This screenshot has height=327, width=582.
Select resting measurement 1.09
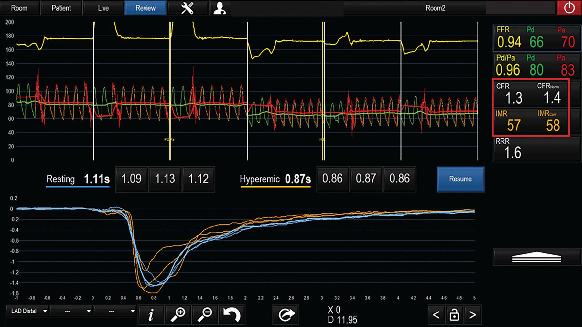pos(131,179)
